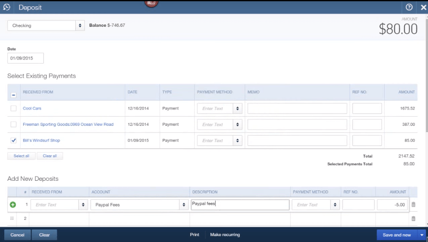This screenshot has height=242, width=428.
Task: Check the Cool Cars payment checkbox
Action: [13, 108]
